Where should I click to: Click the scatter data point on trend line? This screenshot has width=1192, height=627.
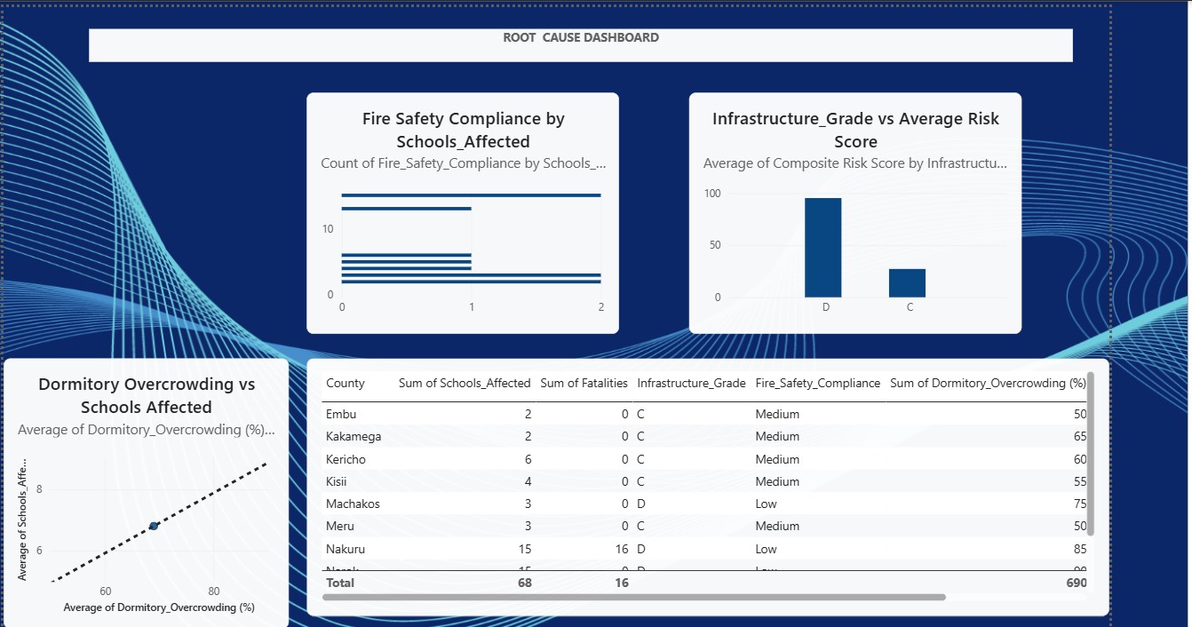pos(154,527)
